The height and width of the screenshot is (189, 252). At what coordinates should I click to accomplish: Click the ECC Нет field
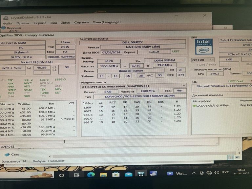(x=180, y=91)
